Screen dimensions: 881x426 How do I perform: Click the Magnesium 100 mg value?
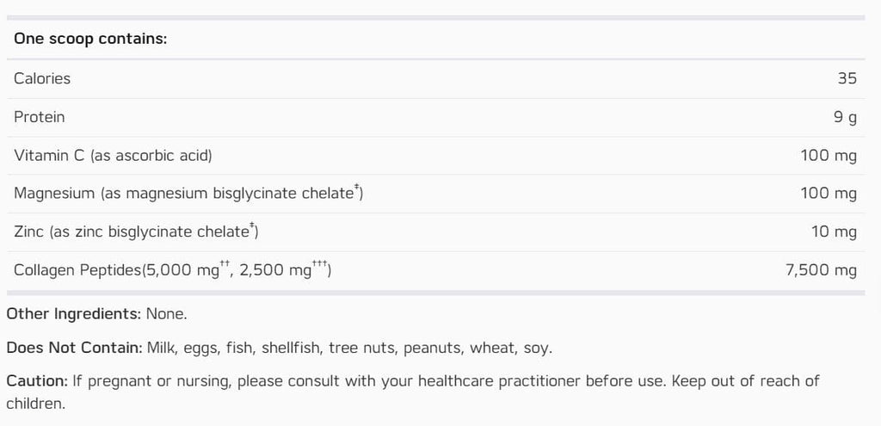(x=829, y=194)
